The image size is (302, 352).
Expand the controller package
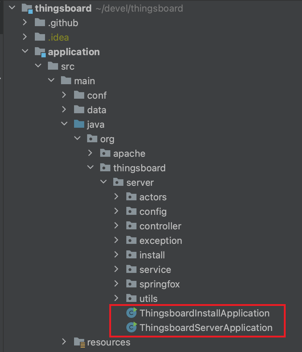(116, 226)
